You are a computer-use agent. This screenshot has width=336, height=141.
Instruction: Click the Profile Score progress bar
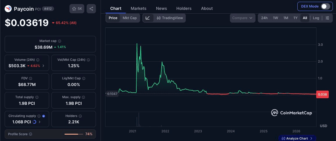tap(74, 134)
